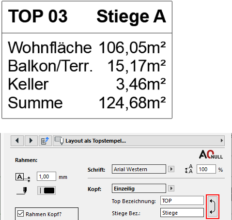The image size is (232, 220).
Task: Click the text frame offset icon
Action: [23, 177]
